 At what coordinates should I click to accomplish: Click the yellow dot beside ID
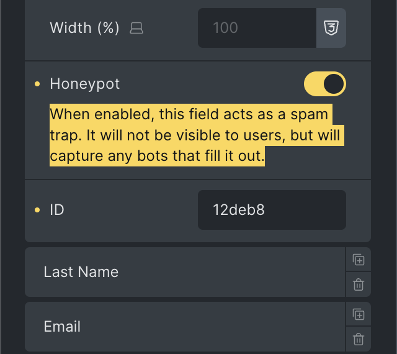(x=37, y=210)
